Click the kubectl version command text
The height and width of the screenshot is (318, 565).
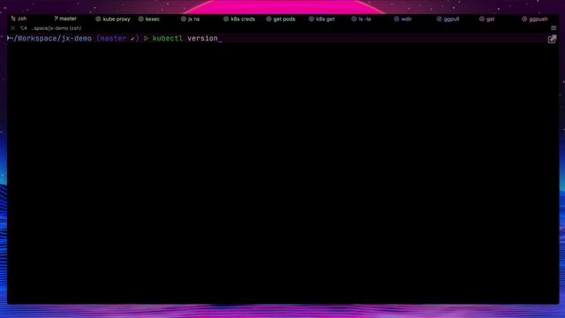point(185,38)
